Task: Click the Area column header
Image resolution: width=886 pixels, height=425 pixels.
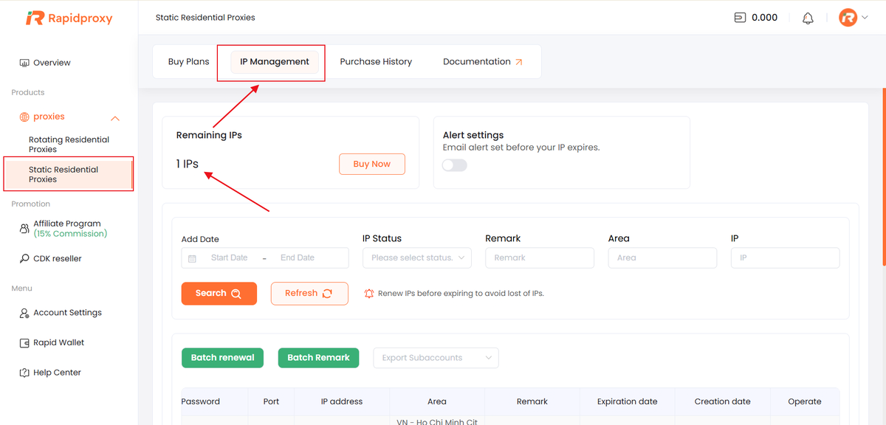Action: [x=437, y=401]
